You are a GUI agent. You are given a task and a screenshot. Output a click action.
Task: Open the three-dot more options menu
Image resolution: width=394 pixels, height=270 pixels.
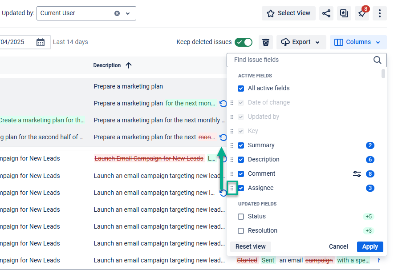click(379, 13)
